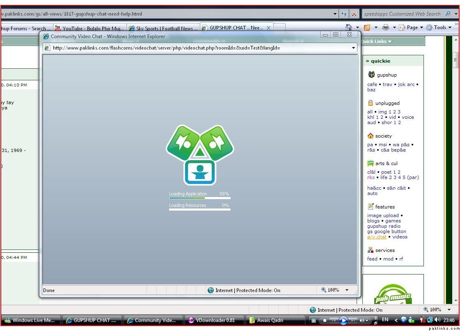Open the Tools dropdown menu

[x=439, y=27]
